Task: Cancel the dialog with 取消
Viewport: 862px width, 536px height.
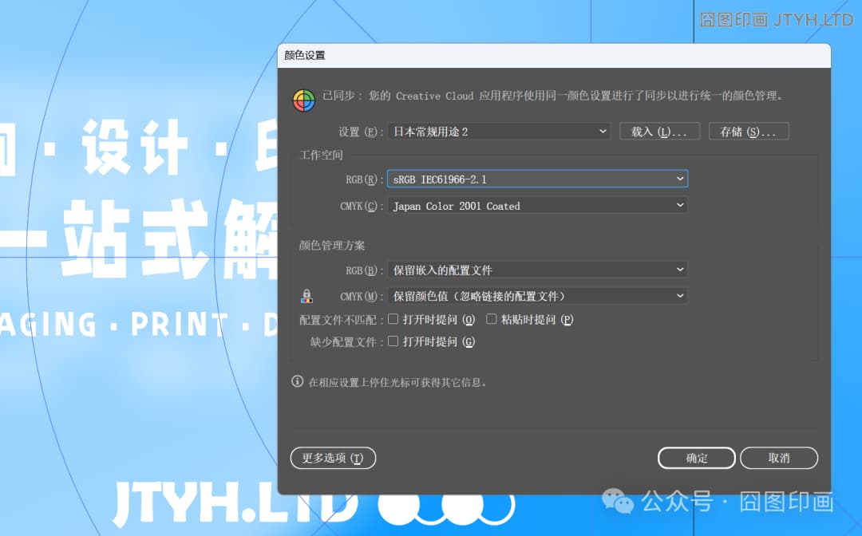Action: pyautogui.click(x=779, y=458)
